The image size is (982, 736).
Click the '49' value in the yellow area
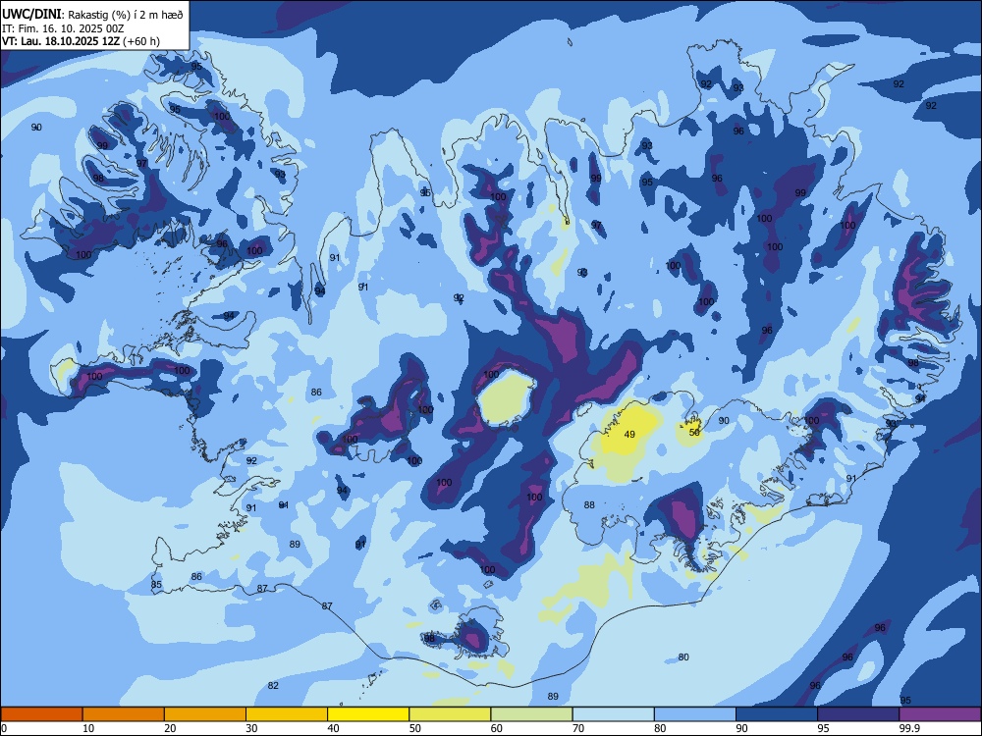pos(629,434)
